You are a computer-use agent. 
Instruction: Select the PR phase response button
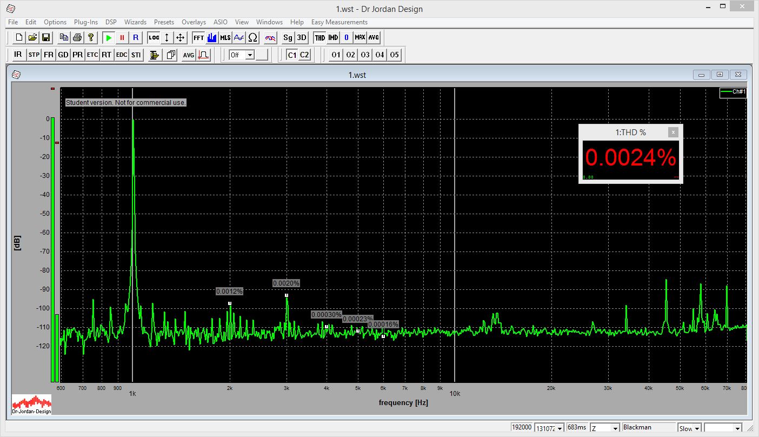(x=78, y=55)
